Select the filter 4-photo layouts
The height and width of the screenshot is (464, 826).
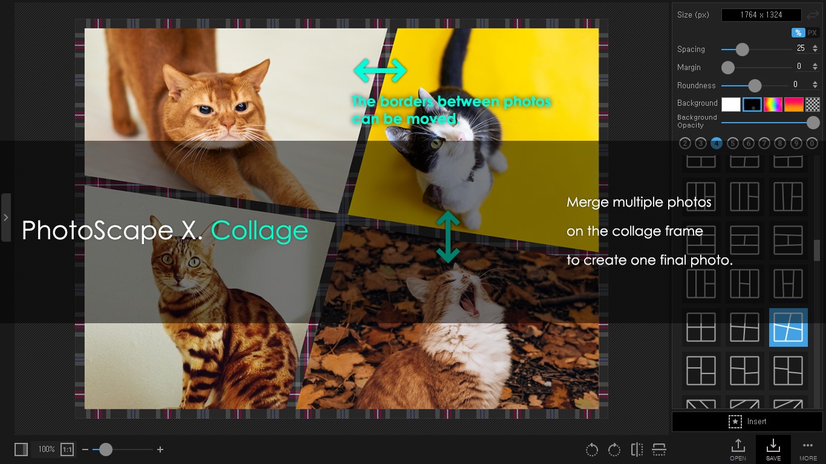[x=717, y=143]
